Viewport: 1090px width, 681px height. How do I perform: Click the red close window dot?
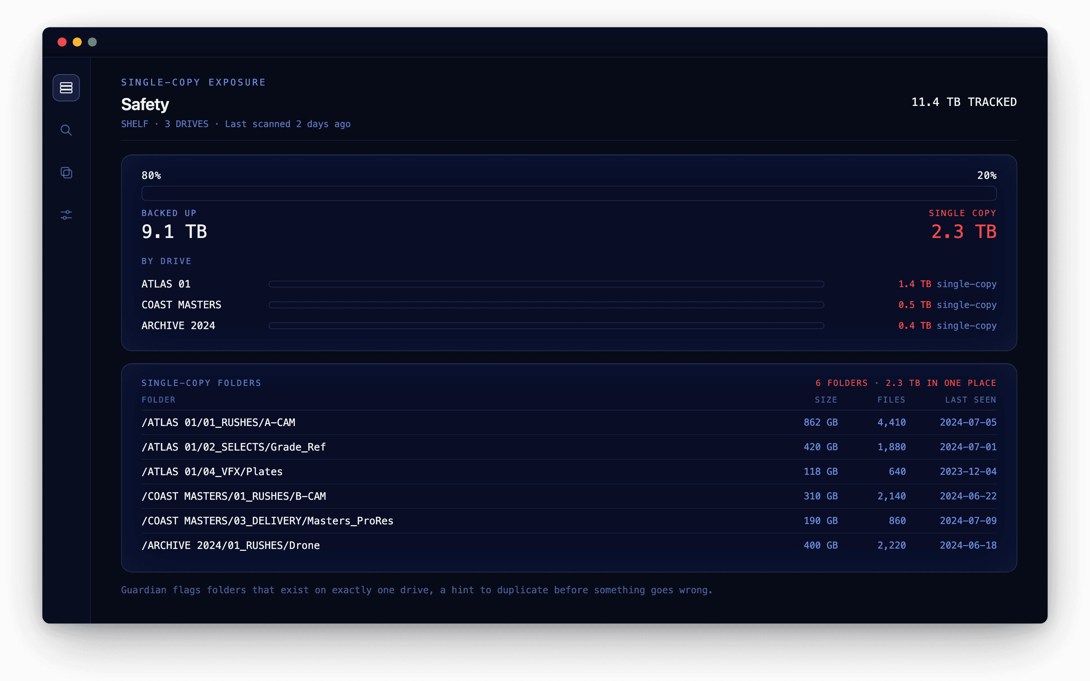pyautogui.click(x=62, y=42)
